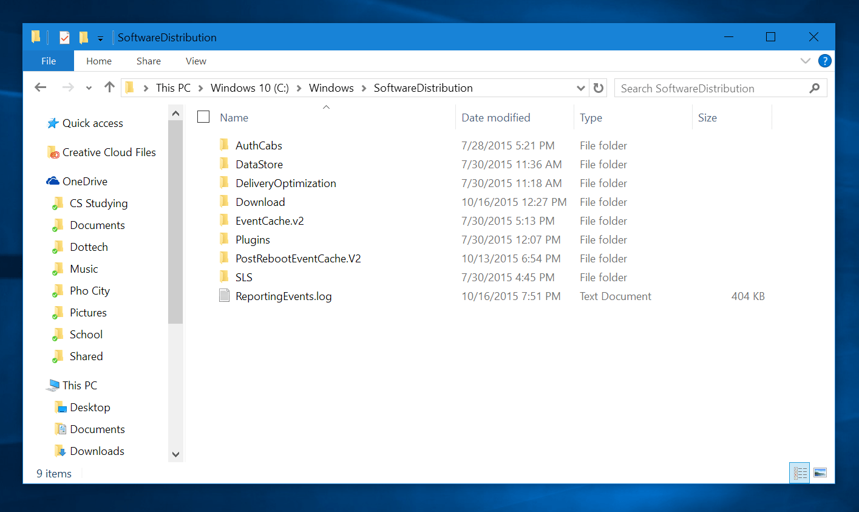Click the Properties icon in the title bar
The image size is (859, 512).
coord(64,38)
